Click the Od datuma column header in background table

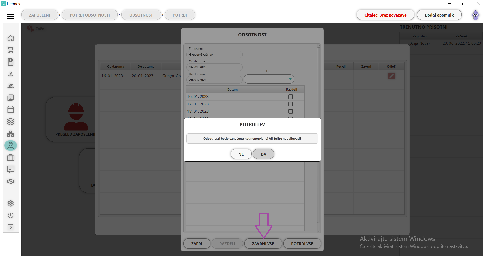(x=115, y=66)
